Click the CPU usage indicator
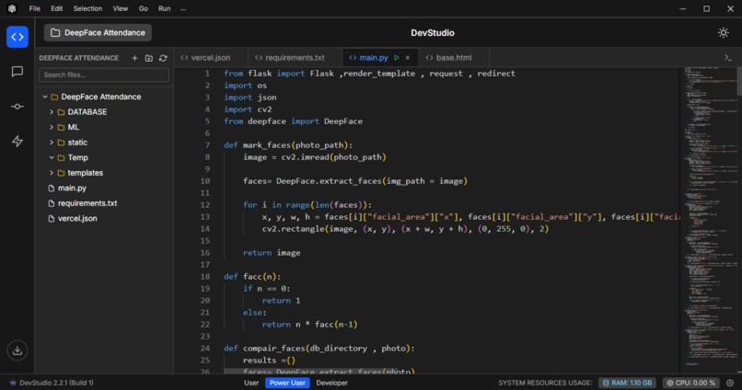This screenshot has height=390, width=742. (690, 383)
